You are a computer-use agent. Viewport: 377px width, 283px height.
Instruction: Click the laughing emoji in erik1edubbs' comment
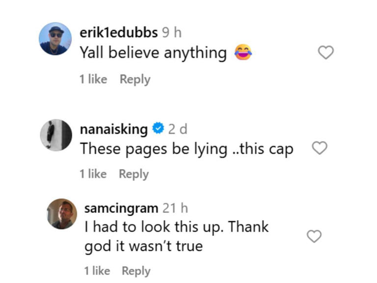[x=243, y=52]
